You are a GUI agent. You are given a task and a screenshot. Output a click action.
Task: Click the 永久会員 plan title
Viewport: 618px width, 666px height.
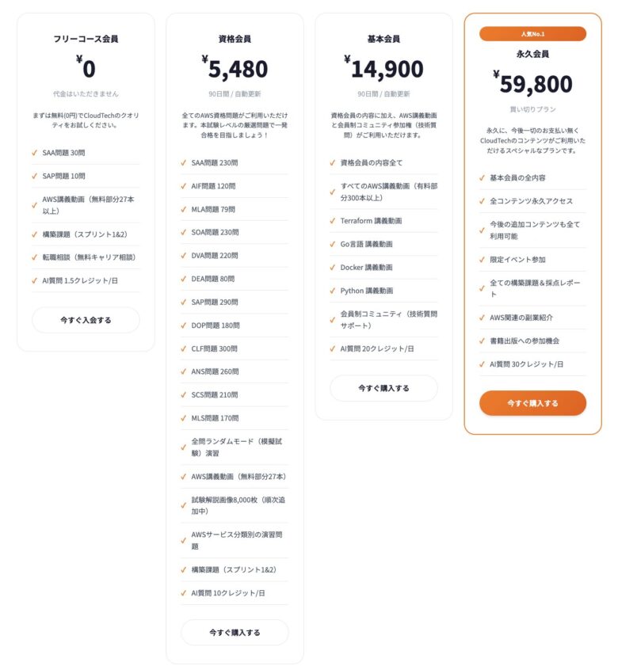click(532, 54)
